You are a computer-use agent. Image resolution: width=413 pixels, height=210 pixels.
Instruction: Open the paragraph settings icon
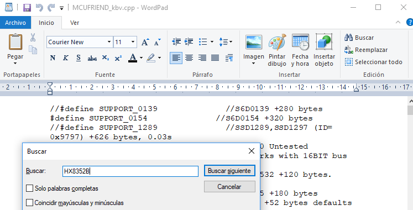229,58
